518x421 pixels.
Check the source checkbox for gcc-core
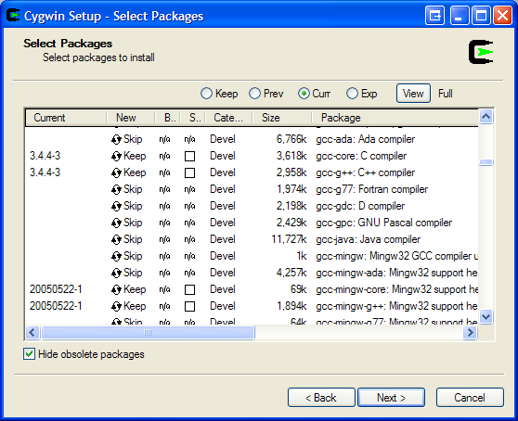pyautogui.click(x=189, y=156)
